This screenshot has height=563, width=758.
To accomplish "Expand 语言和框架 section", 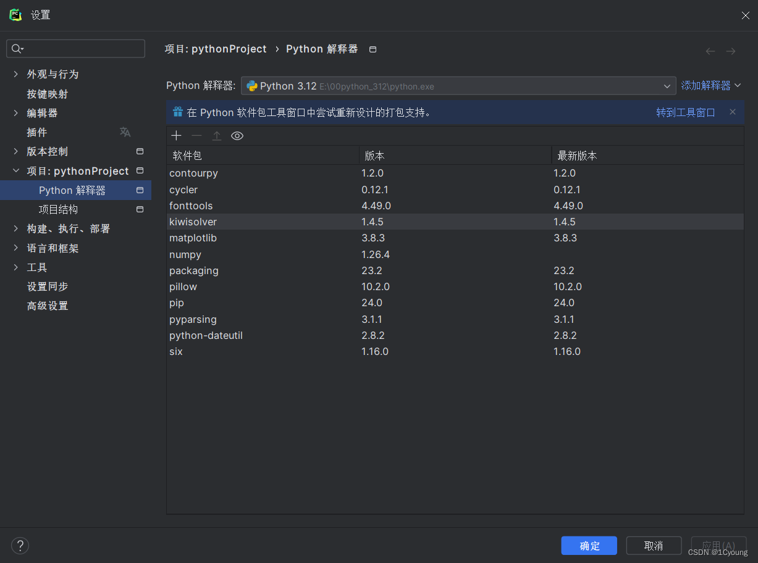I will pos(16,248).
